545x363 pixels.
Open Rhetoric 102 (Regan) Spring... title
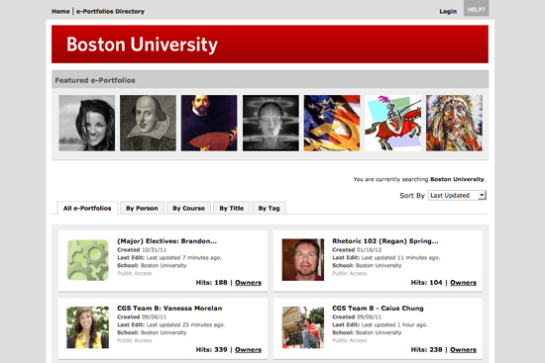(x=385, y=241)
